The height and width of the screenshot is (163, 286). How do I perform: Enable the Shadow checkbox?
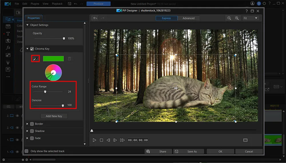[32, 131]
